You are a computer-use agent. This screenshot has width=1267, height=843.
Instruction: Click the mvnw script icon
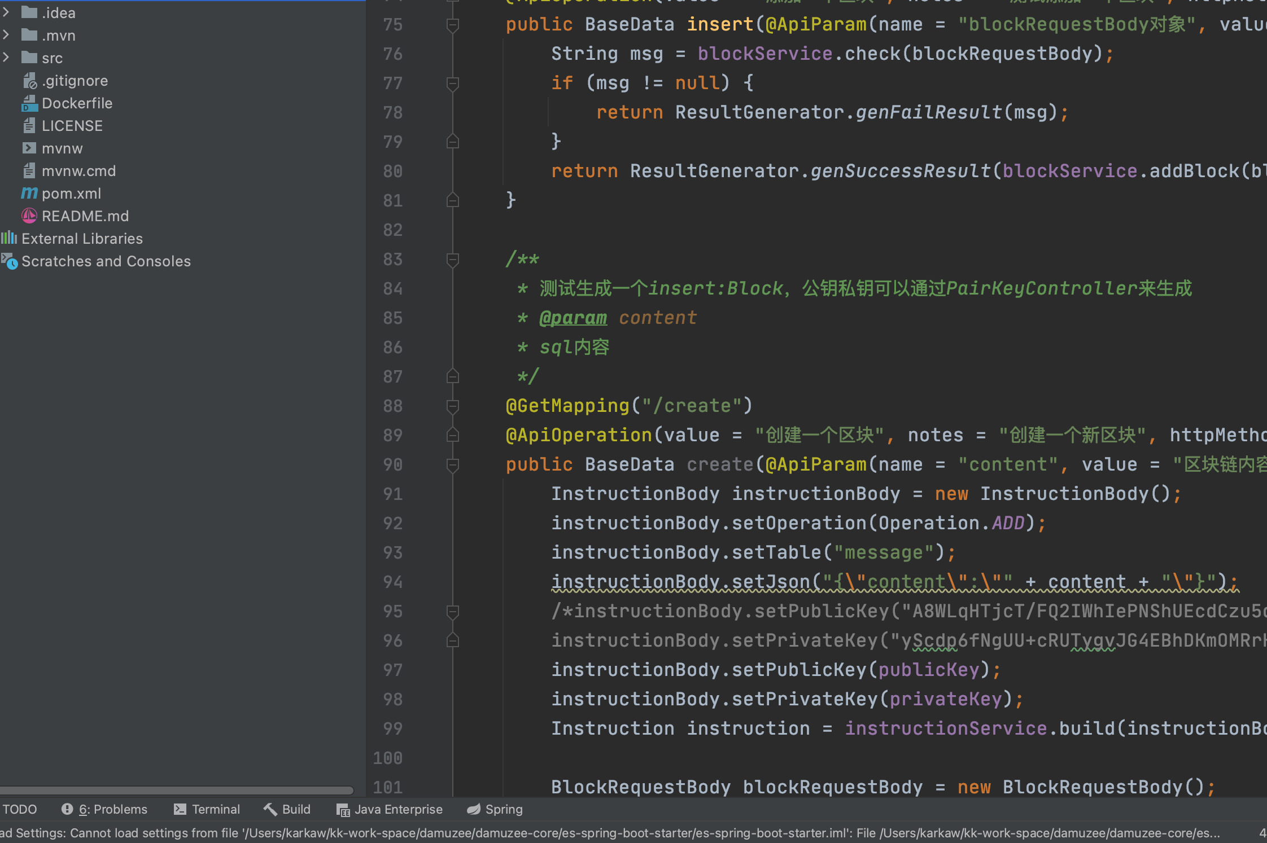coord(29,148)
